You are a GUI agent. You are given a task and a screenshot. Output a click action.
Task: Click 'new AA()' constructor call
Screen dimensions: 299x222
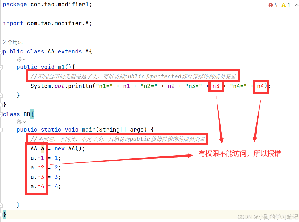point(68,148)
